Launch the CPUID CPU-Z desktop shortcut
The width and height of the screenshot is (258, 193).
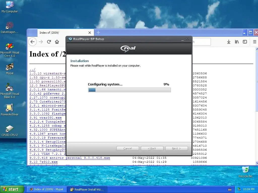[x=10, y=131]
